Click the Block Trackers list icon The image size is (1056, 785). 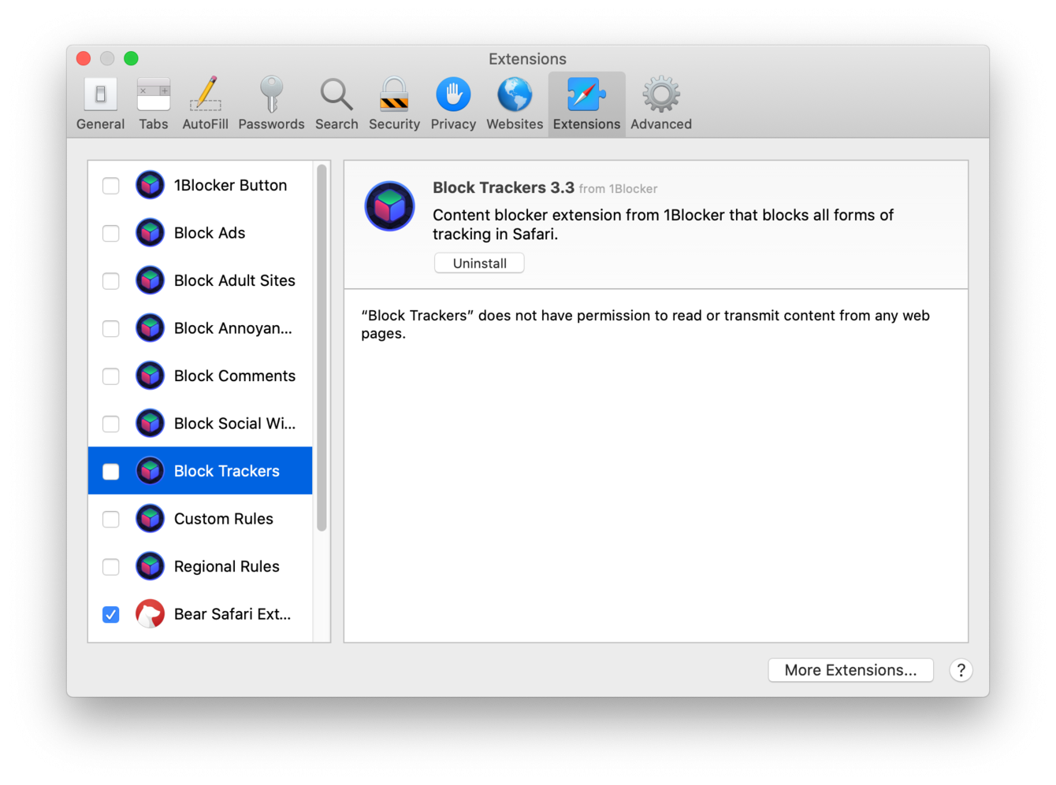[x=150, y=471]
